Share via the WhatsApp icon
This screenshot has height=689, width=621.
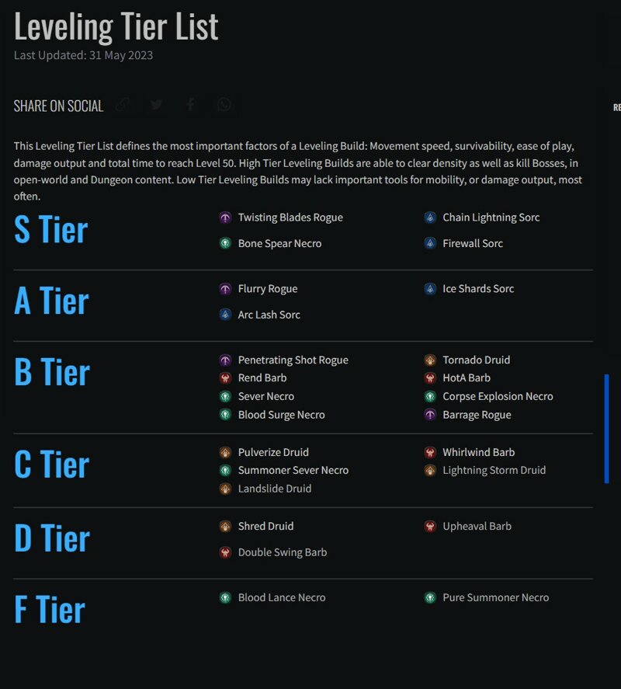pyautogui.click(x=224, y=105)
